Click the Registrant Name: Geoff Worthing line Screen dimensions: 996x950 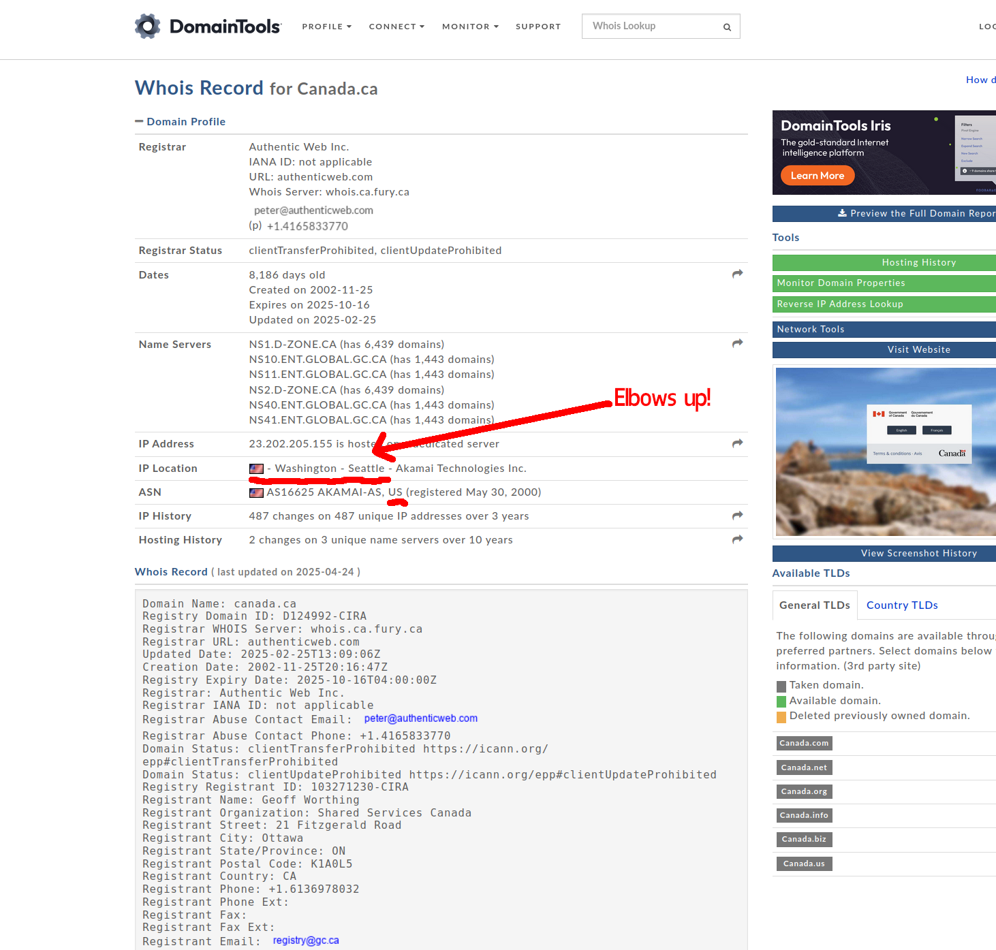(x=251, y=799)
